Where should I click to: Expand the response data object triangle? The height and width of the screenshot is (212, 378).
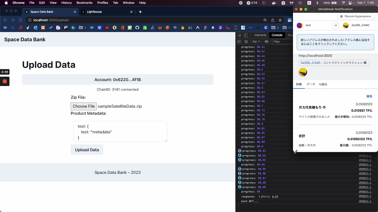[x=260, y=196]
